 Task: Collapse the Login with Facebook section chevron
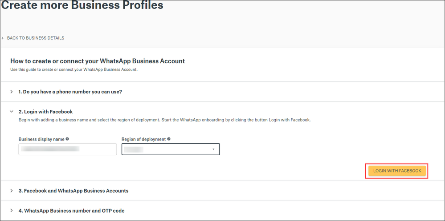click(x=12, y=112)
